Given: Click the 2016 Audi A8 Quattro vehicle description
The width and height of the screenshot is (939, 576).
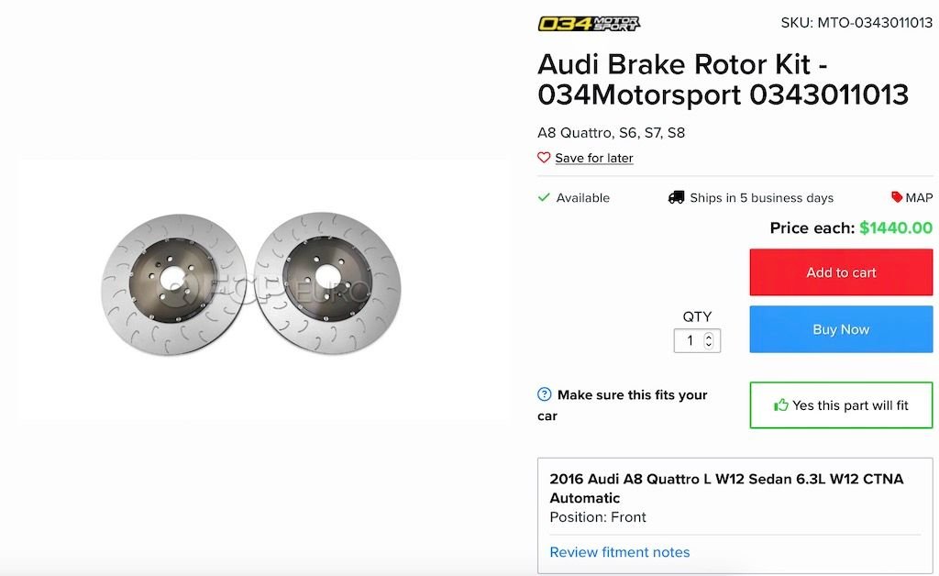Looking at the screenshot, I should (x=726, y=488).
